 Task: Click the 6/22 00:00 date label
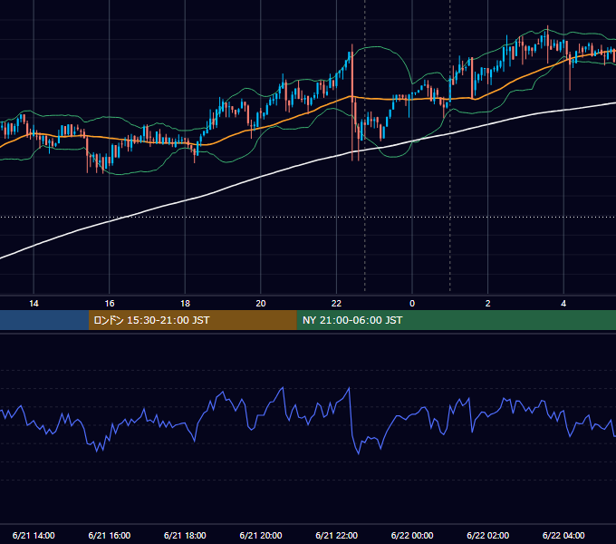pos(412,535)
